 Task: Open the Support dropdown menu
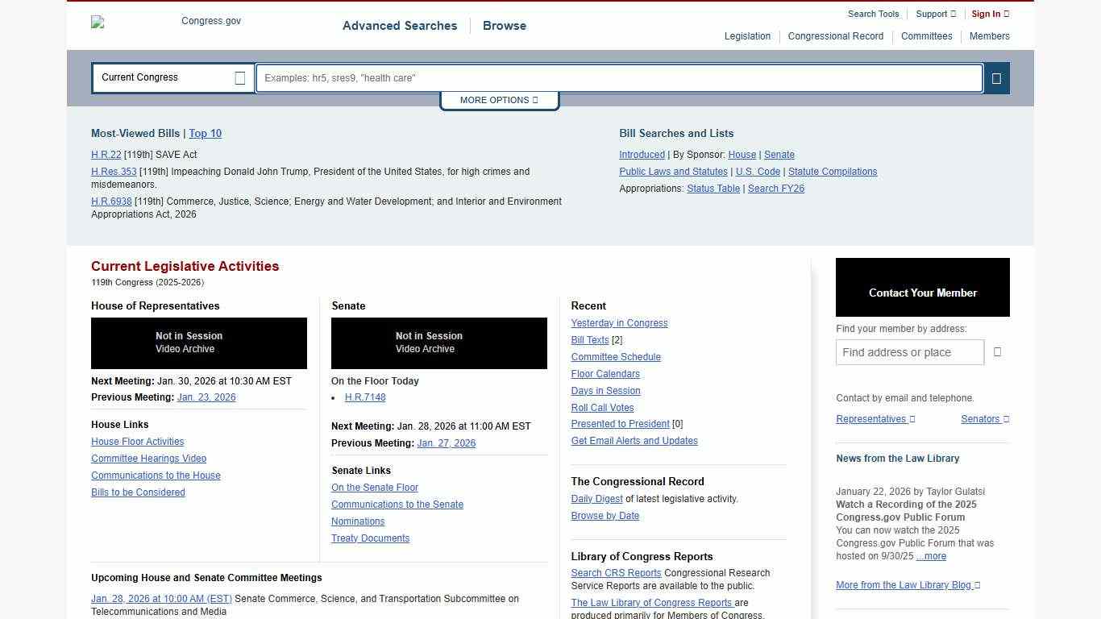935,14
